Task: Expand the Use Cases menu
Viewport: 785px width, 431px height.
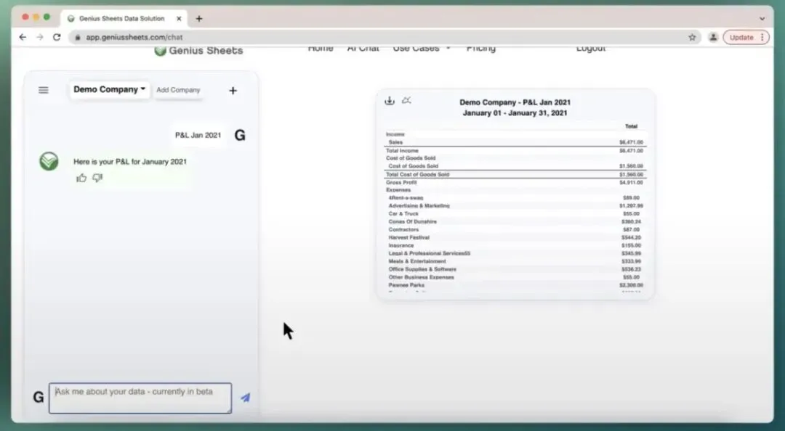Action: 422,48
